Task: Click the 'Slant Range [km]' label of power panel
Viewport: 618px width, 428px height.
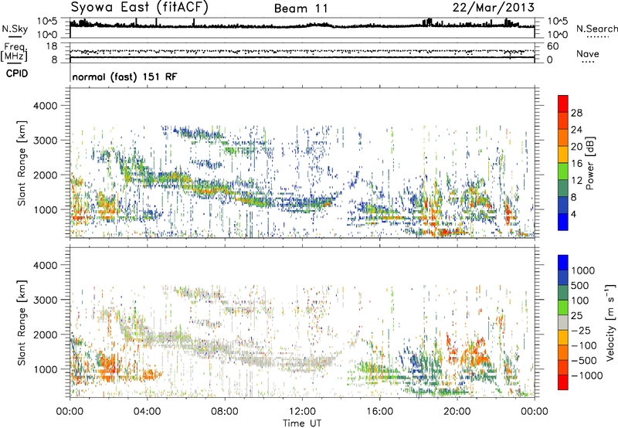Action: click(x=22, y=163)
